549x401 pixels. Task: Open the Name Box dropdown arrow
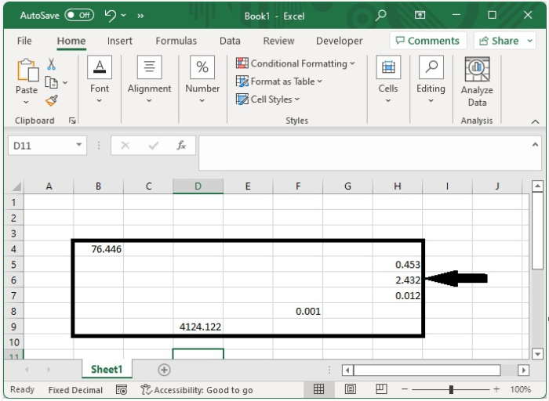coord(79,146)
